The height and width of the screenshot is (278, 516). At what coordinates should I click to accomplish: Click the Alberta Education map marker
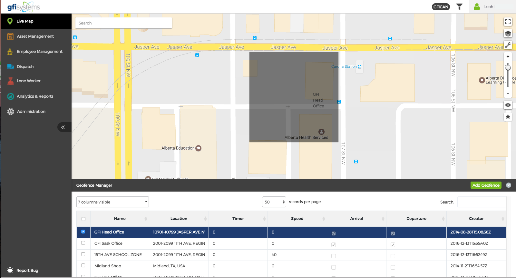199,148
